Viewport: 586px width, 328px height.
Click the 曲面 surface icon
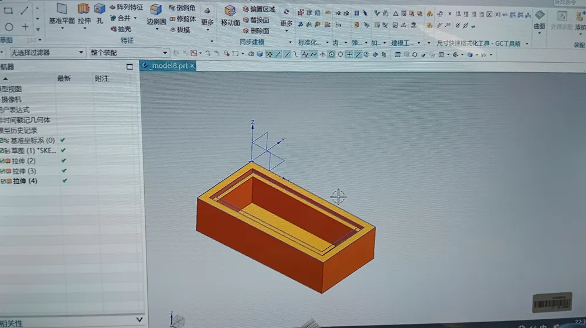tap(539, 15)
